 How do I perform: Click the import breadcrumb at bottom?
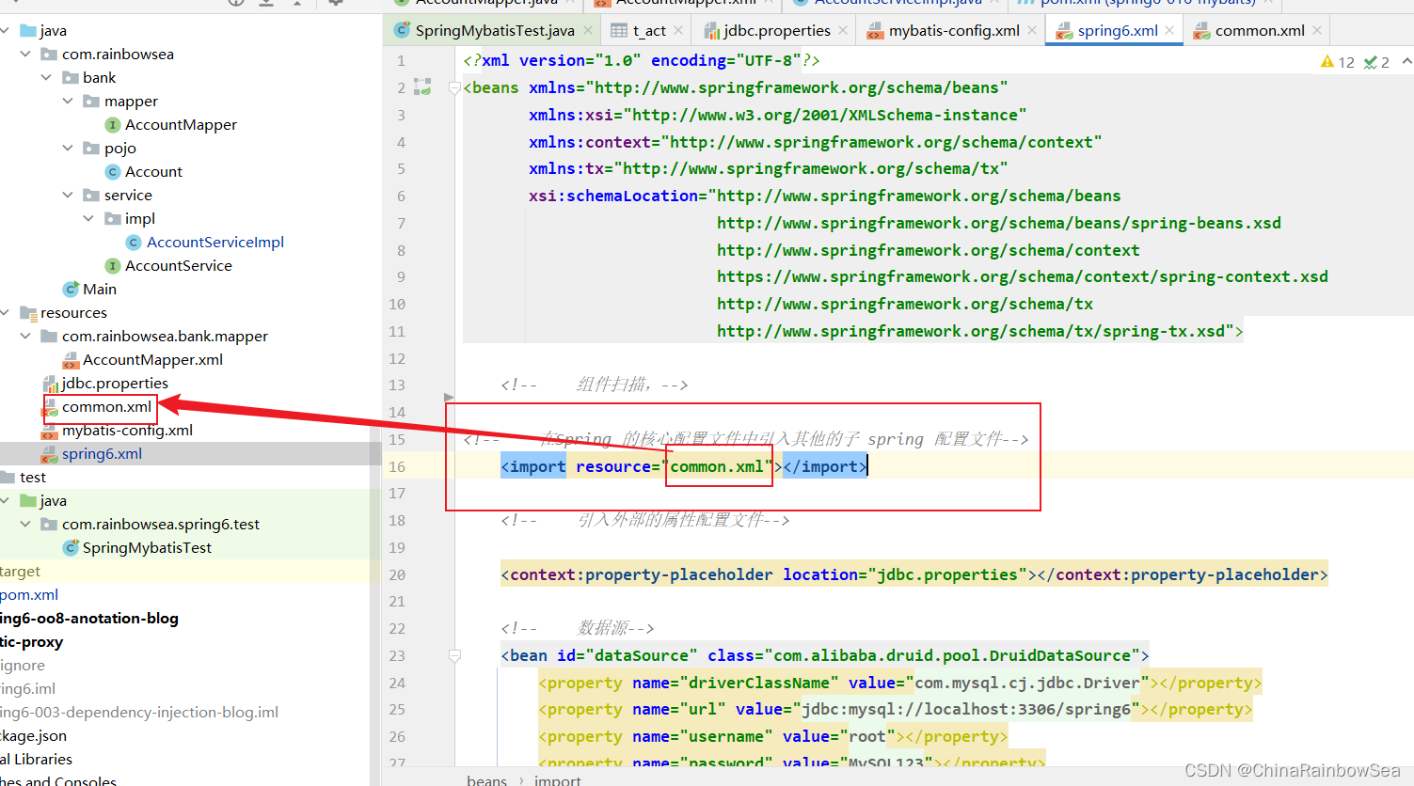[x=558, y=779]
